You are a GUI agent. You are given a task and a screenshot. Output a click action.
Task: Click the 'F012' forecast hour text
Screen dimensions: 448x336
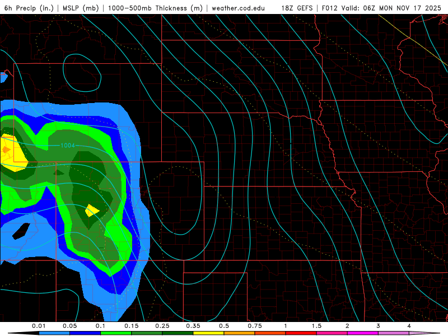pyautogui.click(x=330, y=8)
